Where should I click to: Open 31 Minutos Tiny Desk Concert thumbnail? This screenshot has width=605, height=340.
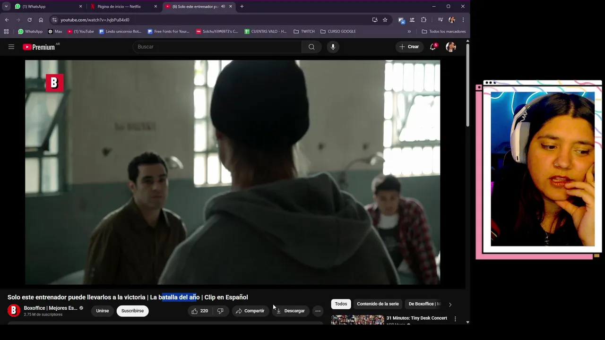click(357, 320)
